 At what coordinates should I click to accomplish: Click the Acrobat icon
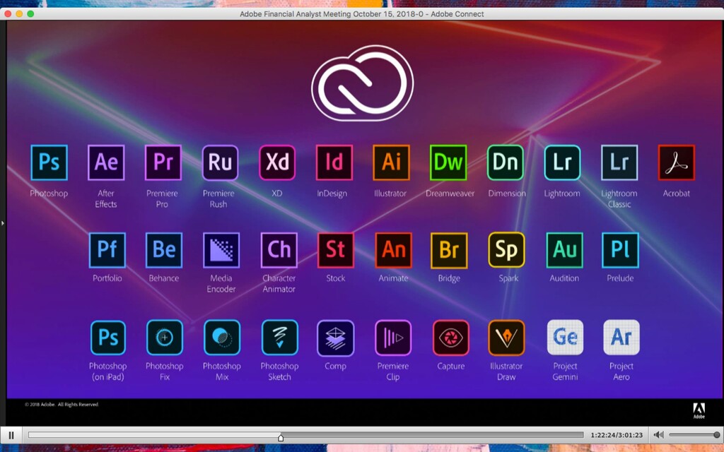[677, 162]
